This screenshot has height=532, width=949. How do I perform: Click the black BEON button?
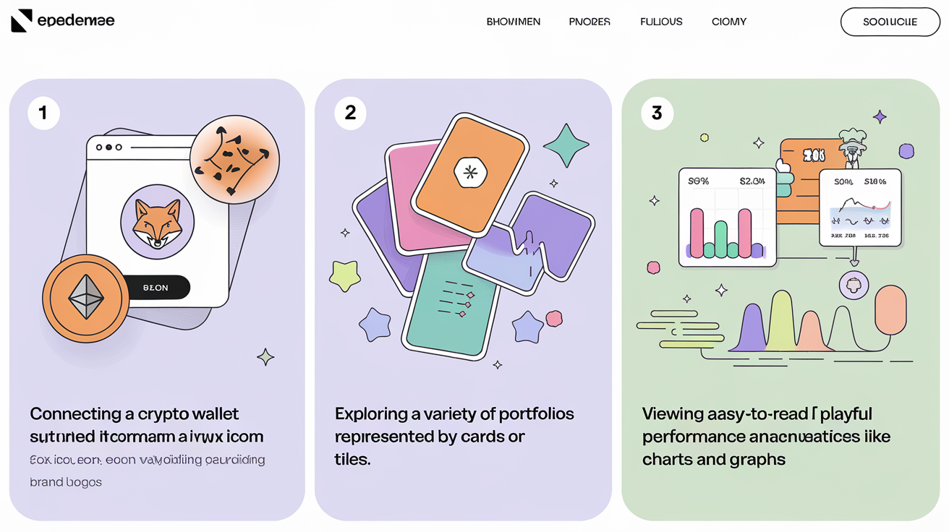[x=155, y=288]
